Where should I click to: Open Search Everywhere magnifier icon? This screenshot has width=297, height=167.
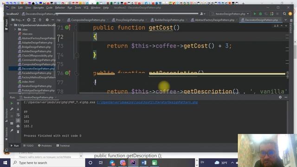point(284,14)
